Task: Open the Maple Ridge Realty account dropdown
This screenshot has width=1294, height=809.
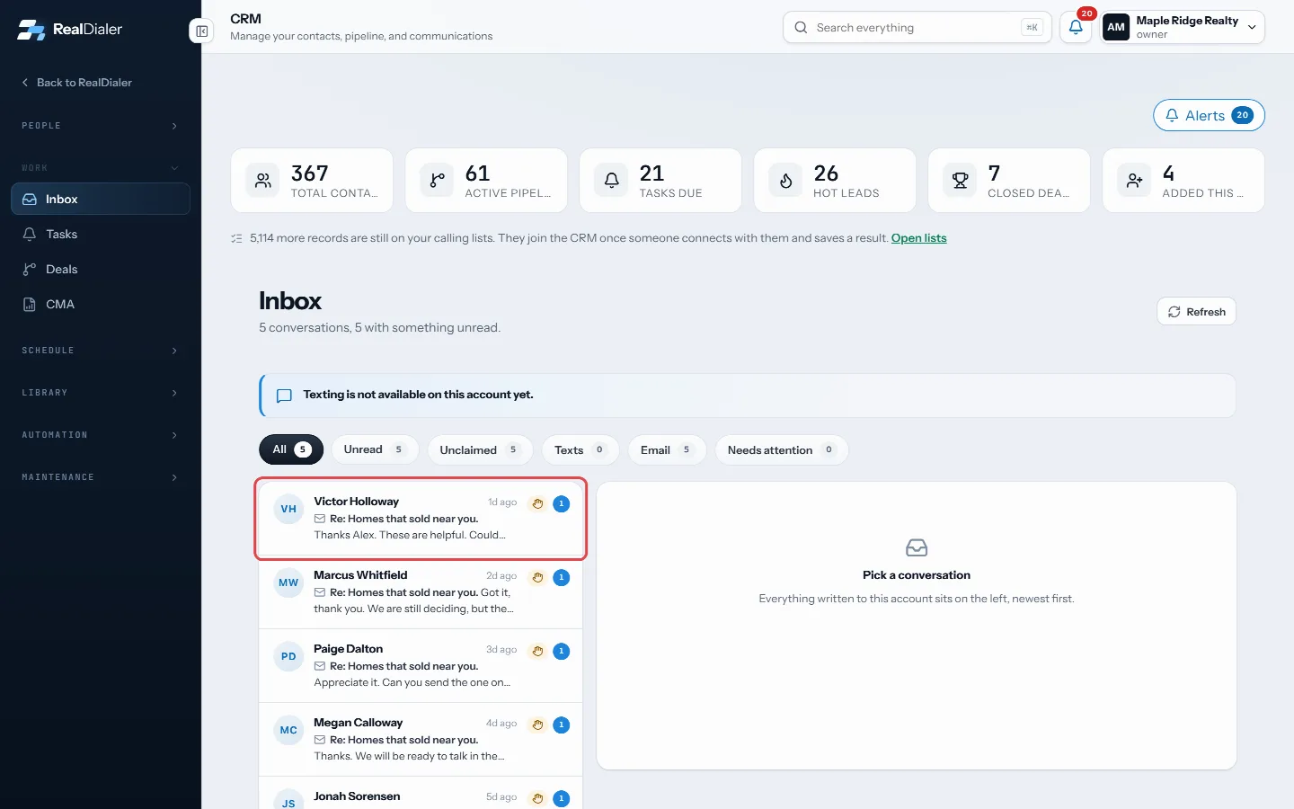Action: click(1183, 27)
